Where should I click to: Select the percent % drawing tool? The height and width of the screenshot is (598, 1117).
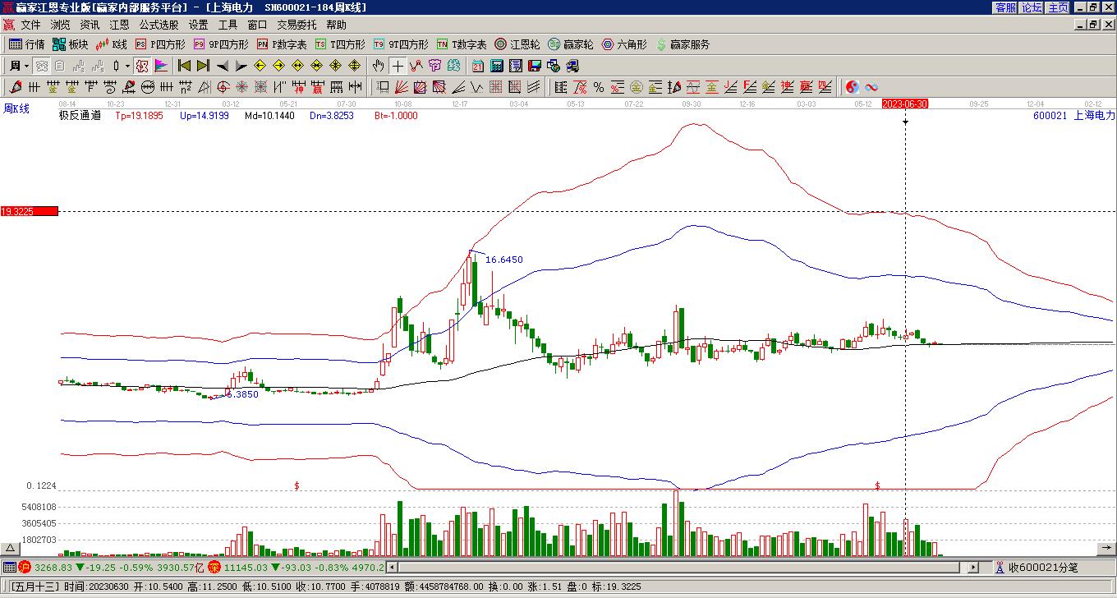point(599,87)
